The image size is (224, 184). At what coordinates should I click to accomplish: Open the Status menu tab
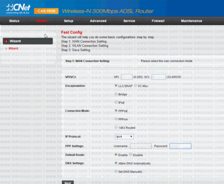[14, 21]
